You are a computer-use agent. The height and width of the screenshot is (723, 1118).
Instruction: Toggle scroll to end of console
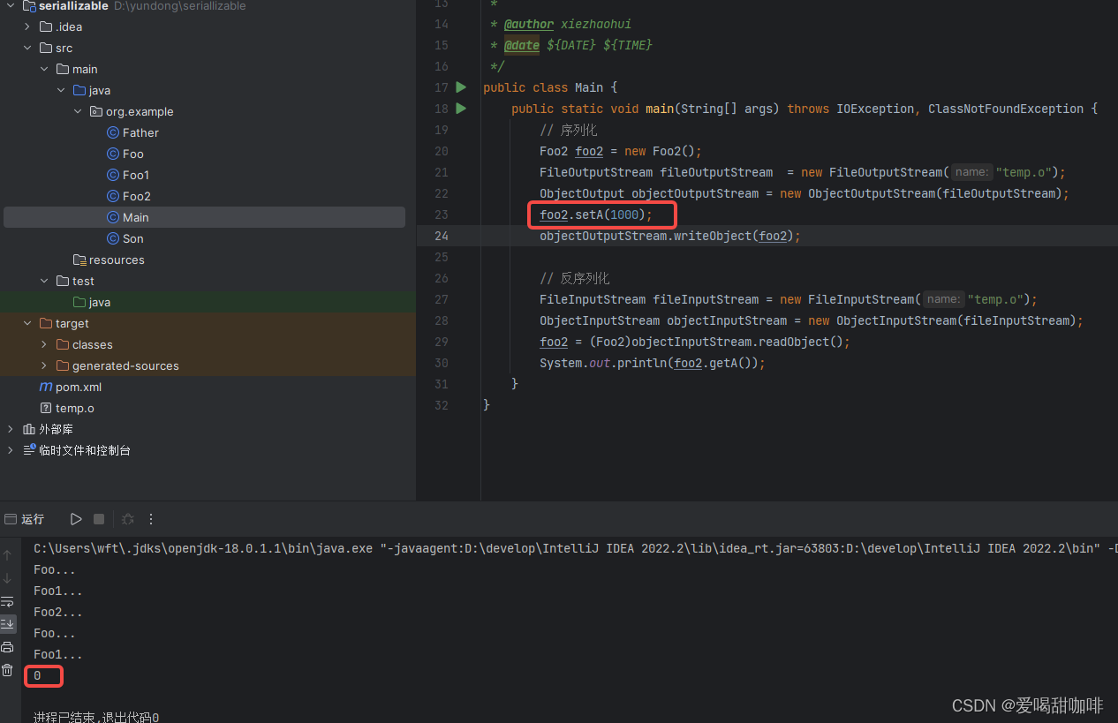coord(7,624)
